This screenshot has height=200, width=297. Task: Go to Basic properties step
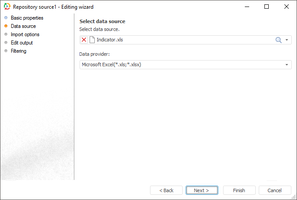coord(27,18)
